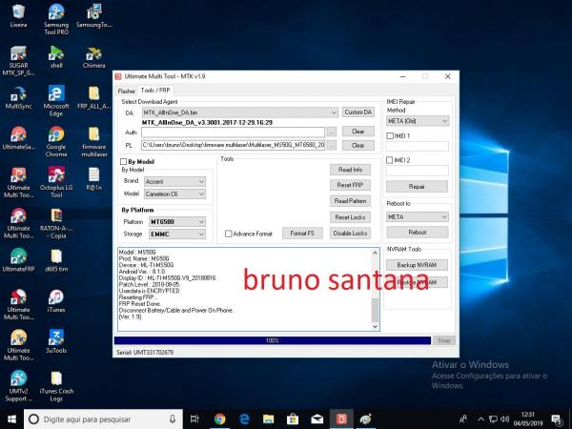Open the IMEI Repair Method dropdown

pos(418,121)
